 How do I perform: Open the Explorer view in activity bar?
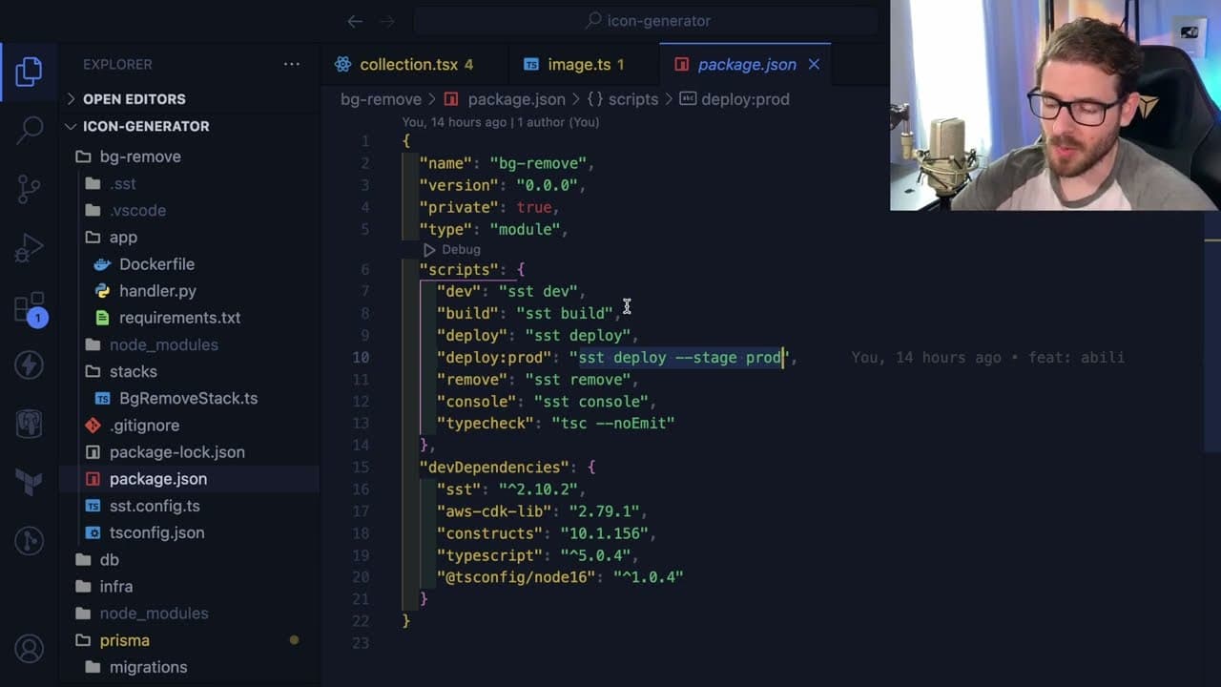(29, 73)
